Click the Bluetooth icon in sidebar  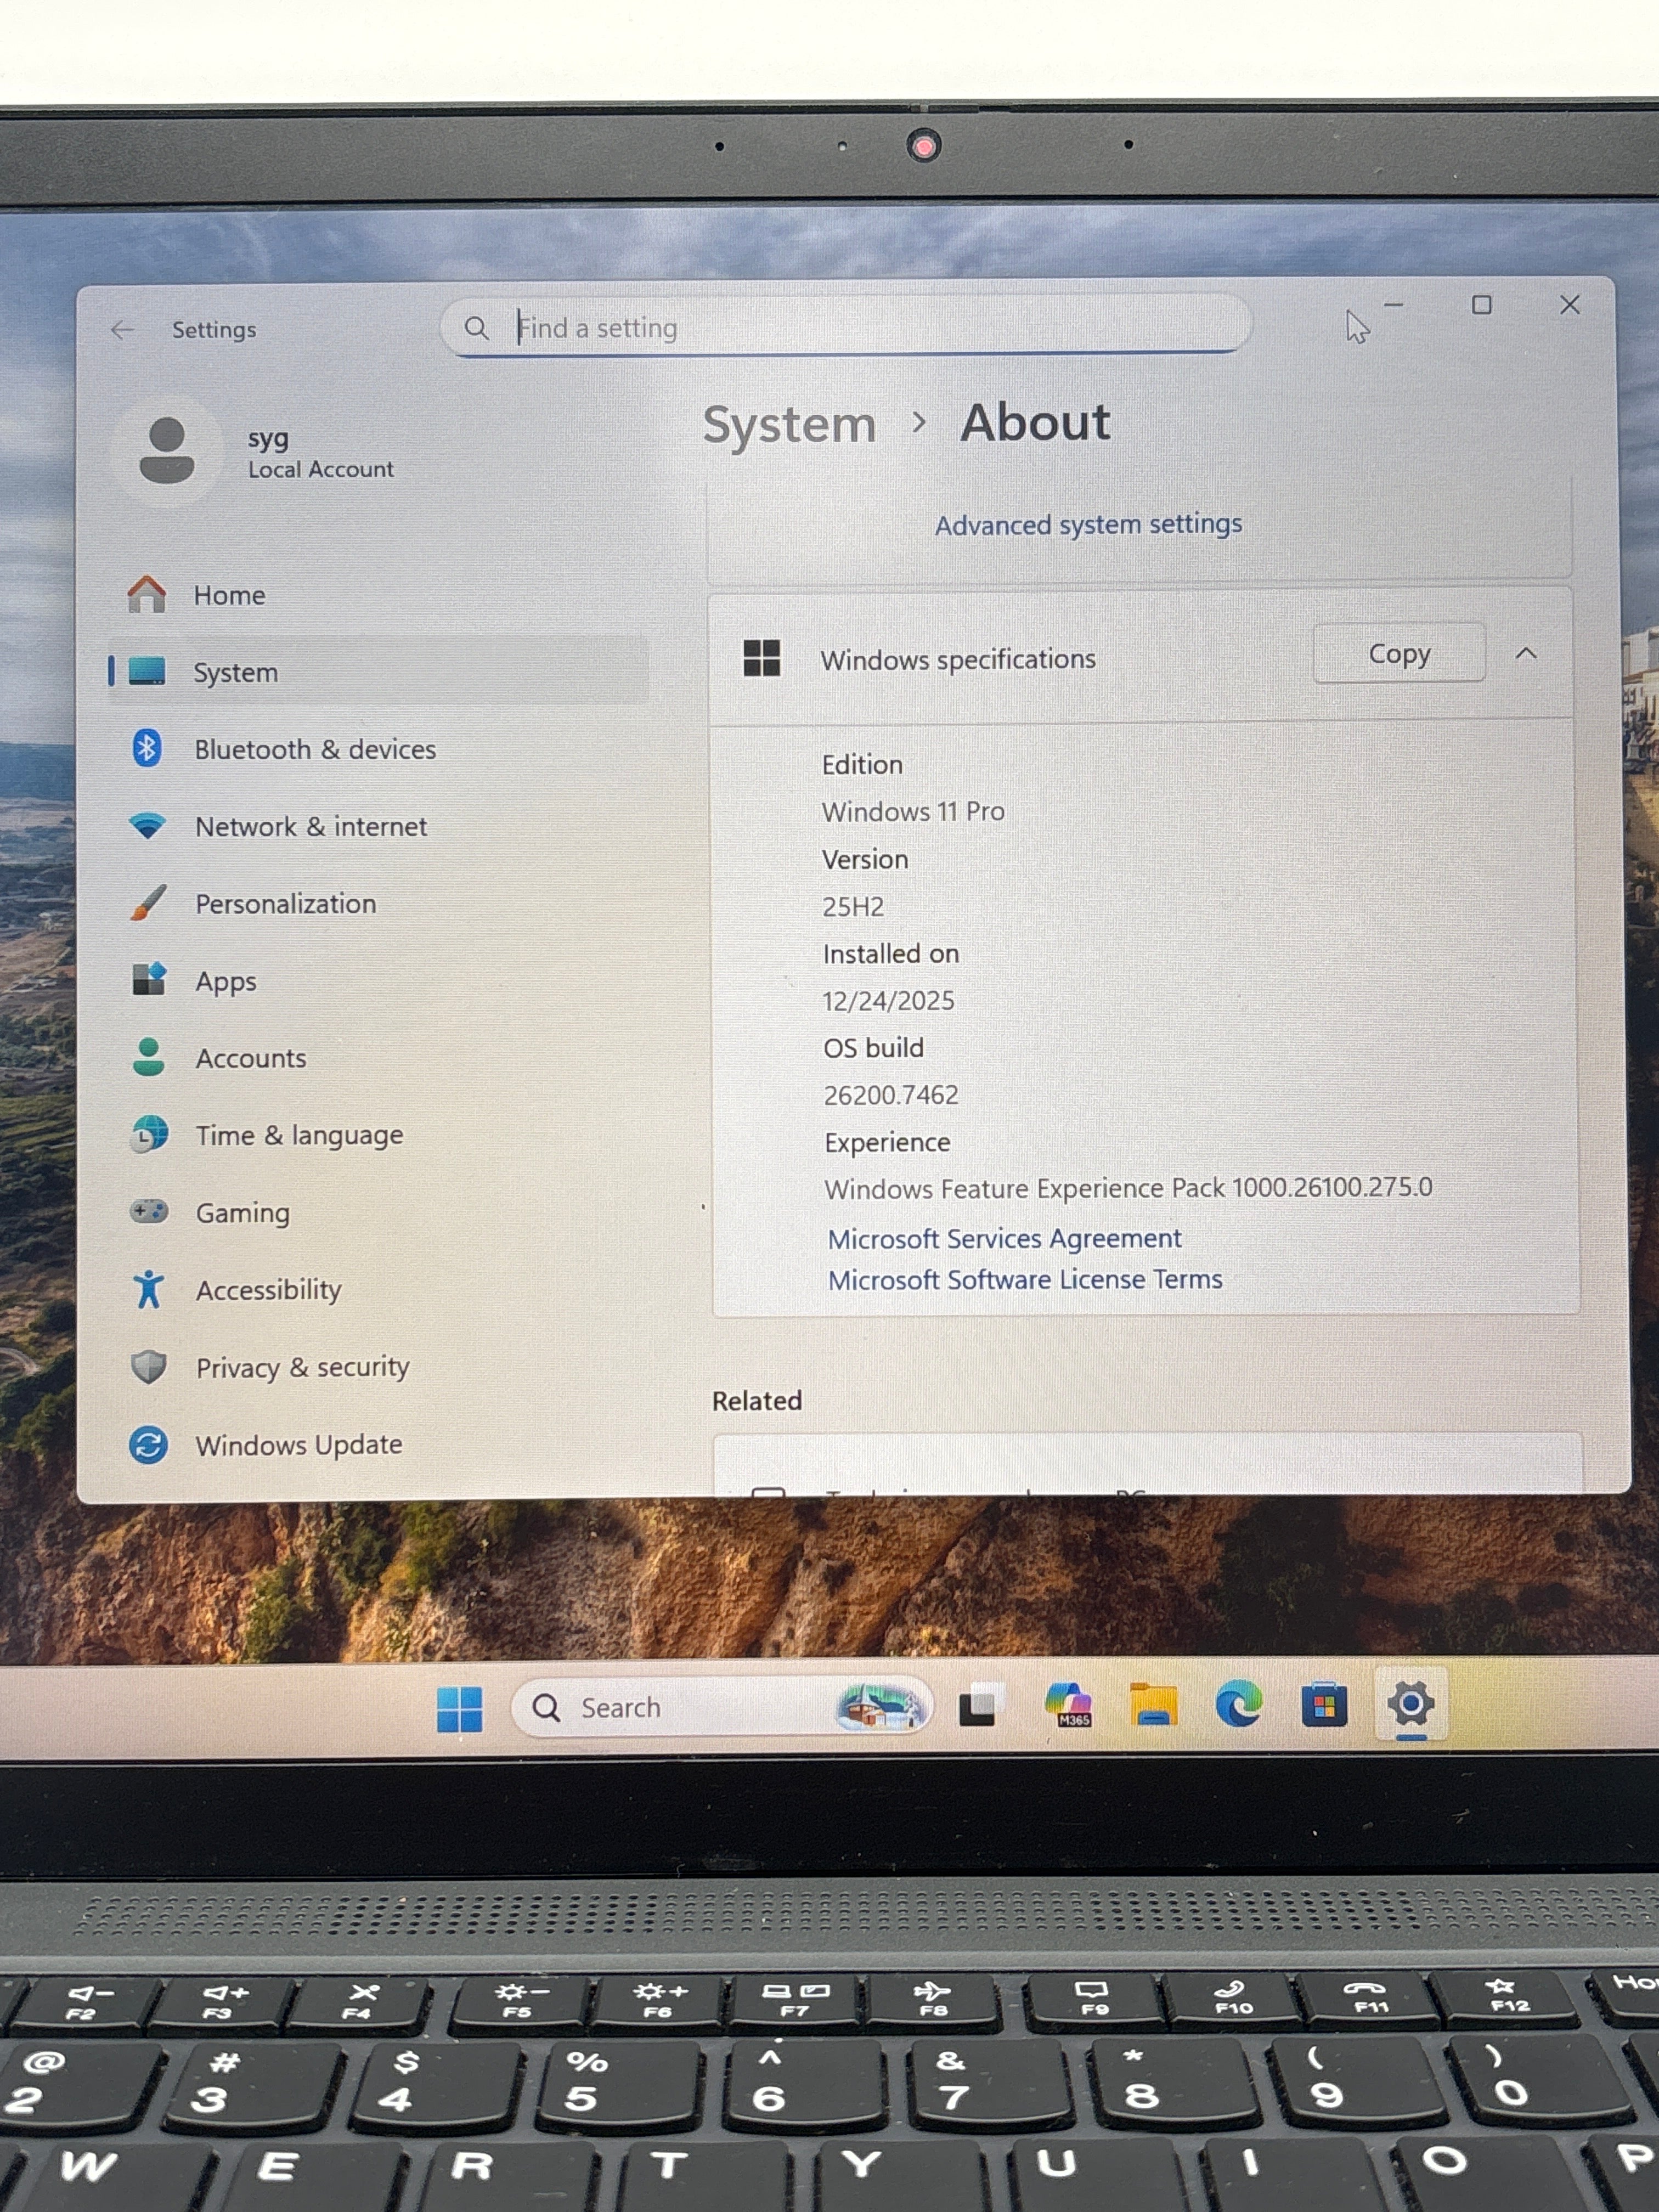(x=147, y=748)
